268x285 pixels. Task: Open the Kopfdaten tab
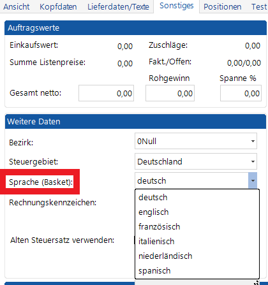58,7
